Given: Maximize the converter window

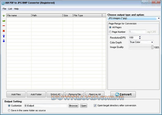Looking at the screenshot, I should (149, 2).
